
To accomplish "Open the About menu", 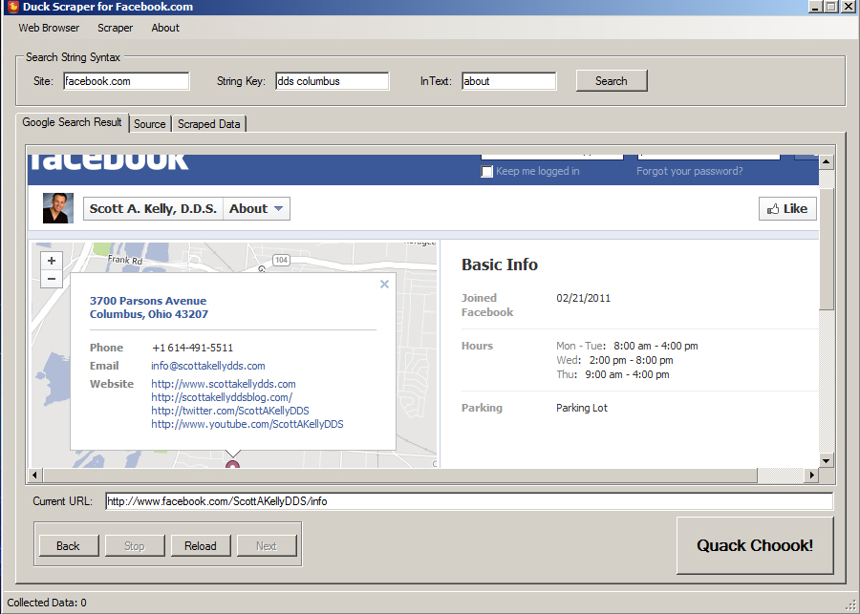I will pyautogui.click(x=165, y=28).
